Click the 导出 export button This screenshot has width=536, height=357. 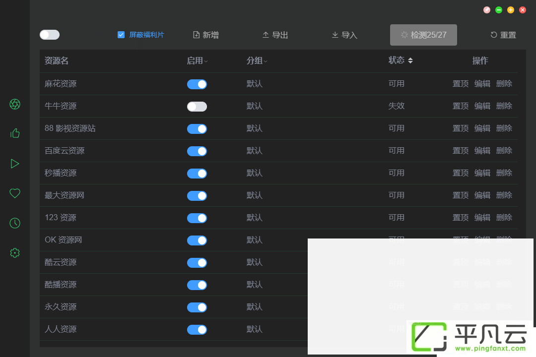(x=275, y=35)
